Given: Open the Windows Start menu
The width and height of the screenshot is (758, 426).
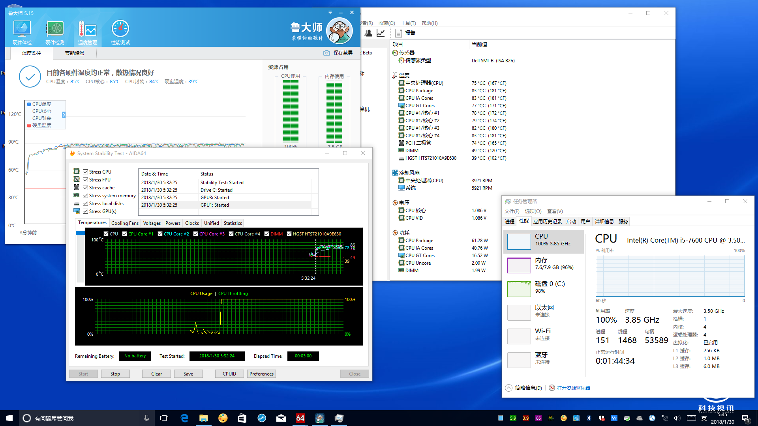Looking at the screenshot, I should [9, 418].
